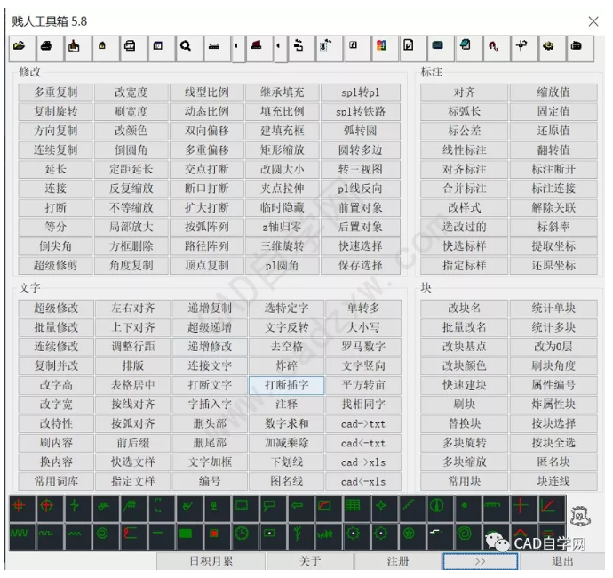Open the 日积月累 tips item
The image size is (613, 578).
click(211, 561)
